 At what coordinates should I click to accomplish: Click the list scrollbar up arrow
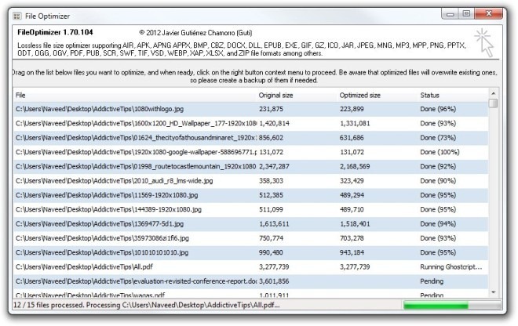point(493,93)
